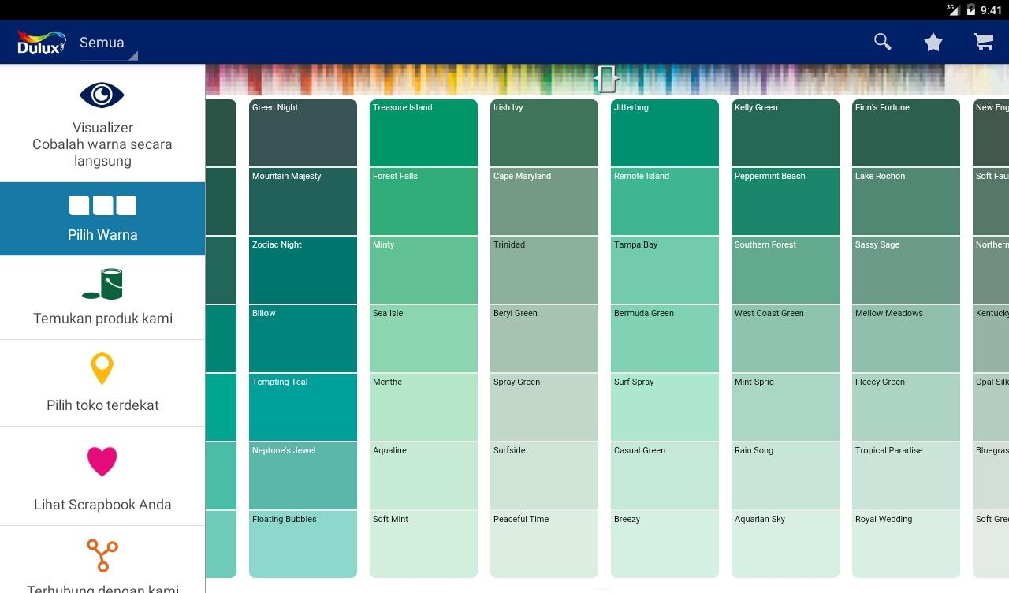Choose the Finn's Fortune swatch
Image resolution: width=1009 pixels, height=593 pixels.
click(906, 133)
